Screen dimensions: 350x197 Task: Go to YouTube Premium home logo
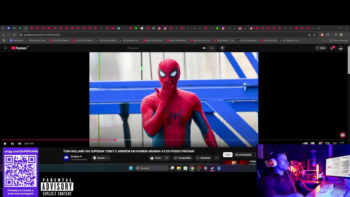(19, 48)
